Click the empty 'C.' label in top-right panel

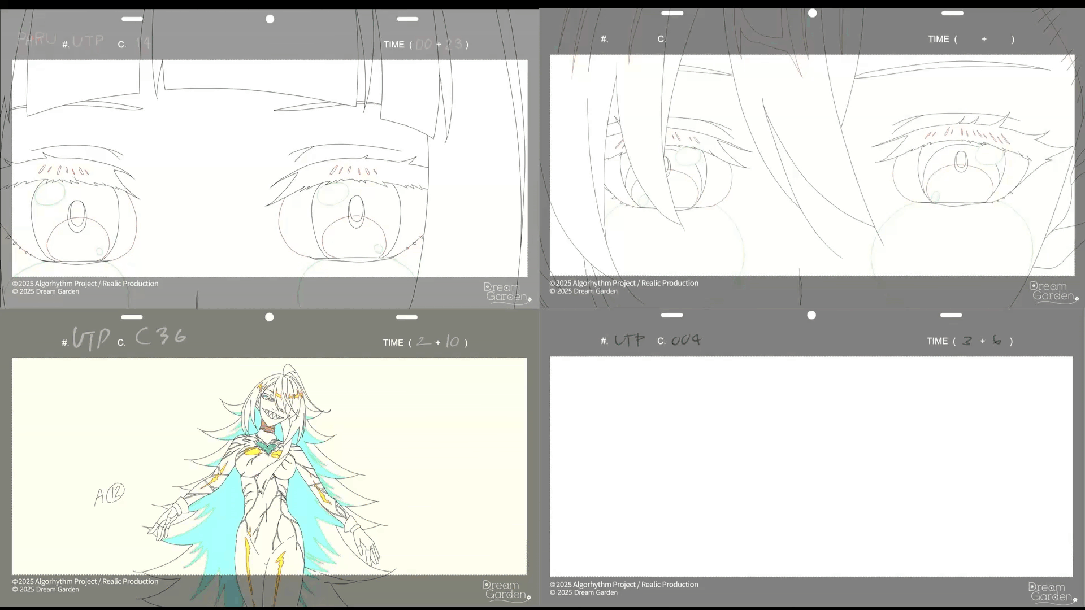[662, 39]
